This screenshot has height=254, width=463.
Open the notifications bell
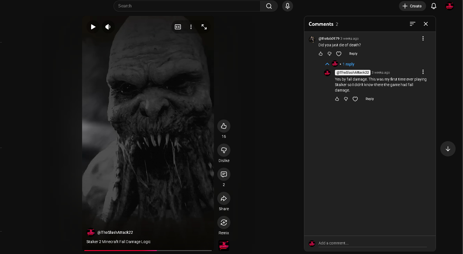(x=434, y=6)
